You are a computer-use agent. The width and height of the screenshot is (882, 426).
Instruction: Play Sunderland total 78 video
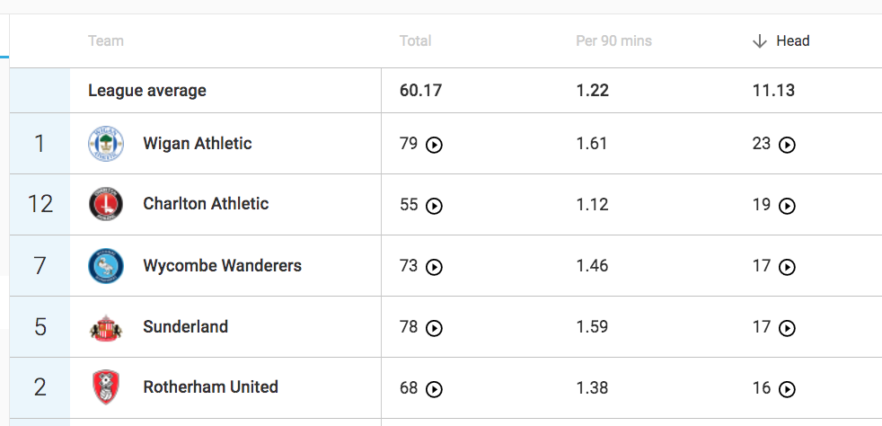(x=434, y=328)
